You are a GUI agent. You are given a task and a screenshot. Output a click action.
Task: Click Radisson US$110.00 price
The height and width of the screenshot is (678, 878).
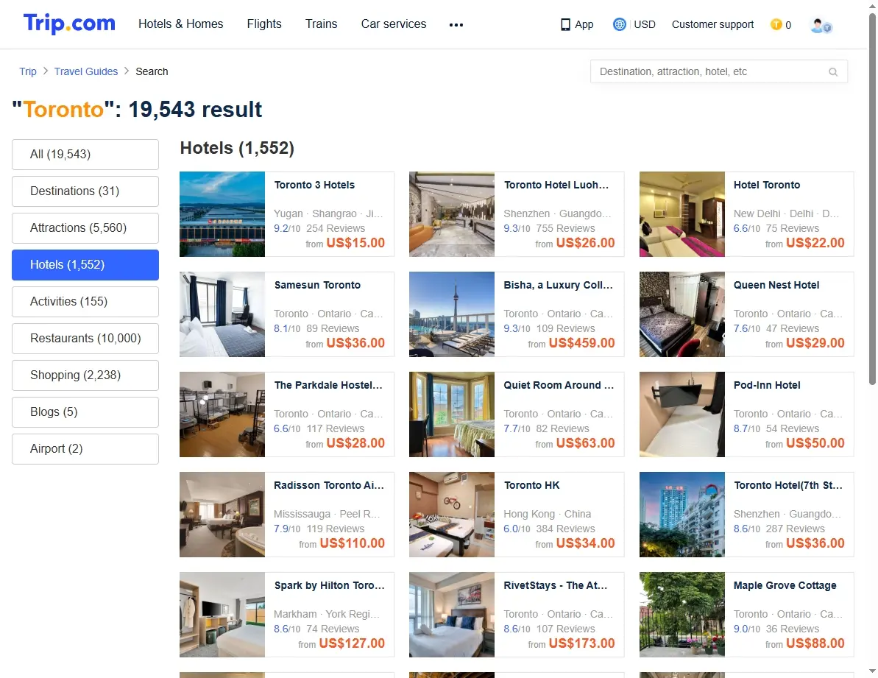[x=353, y=543]
